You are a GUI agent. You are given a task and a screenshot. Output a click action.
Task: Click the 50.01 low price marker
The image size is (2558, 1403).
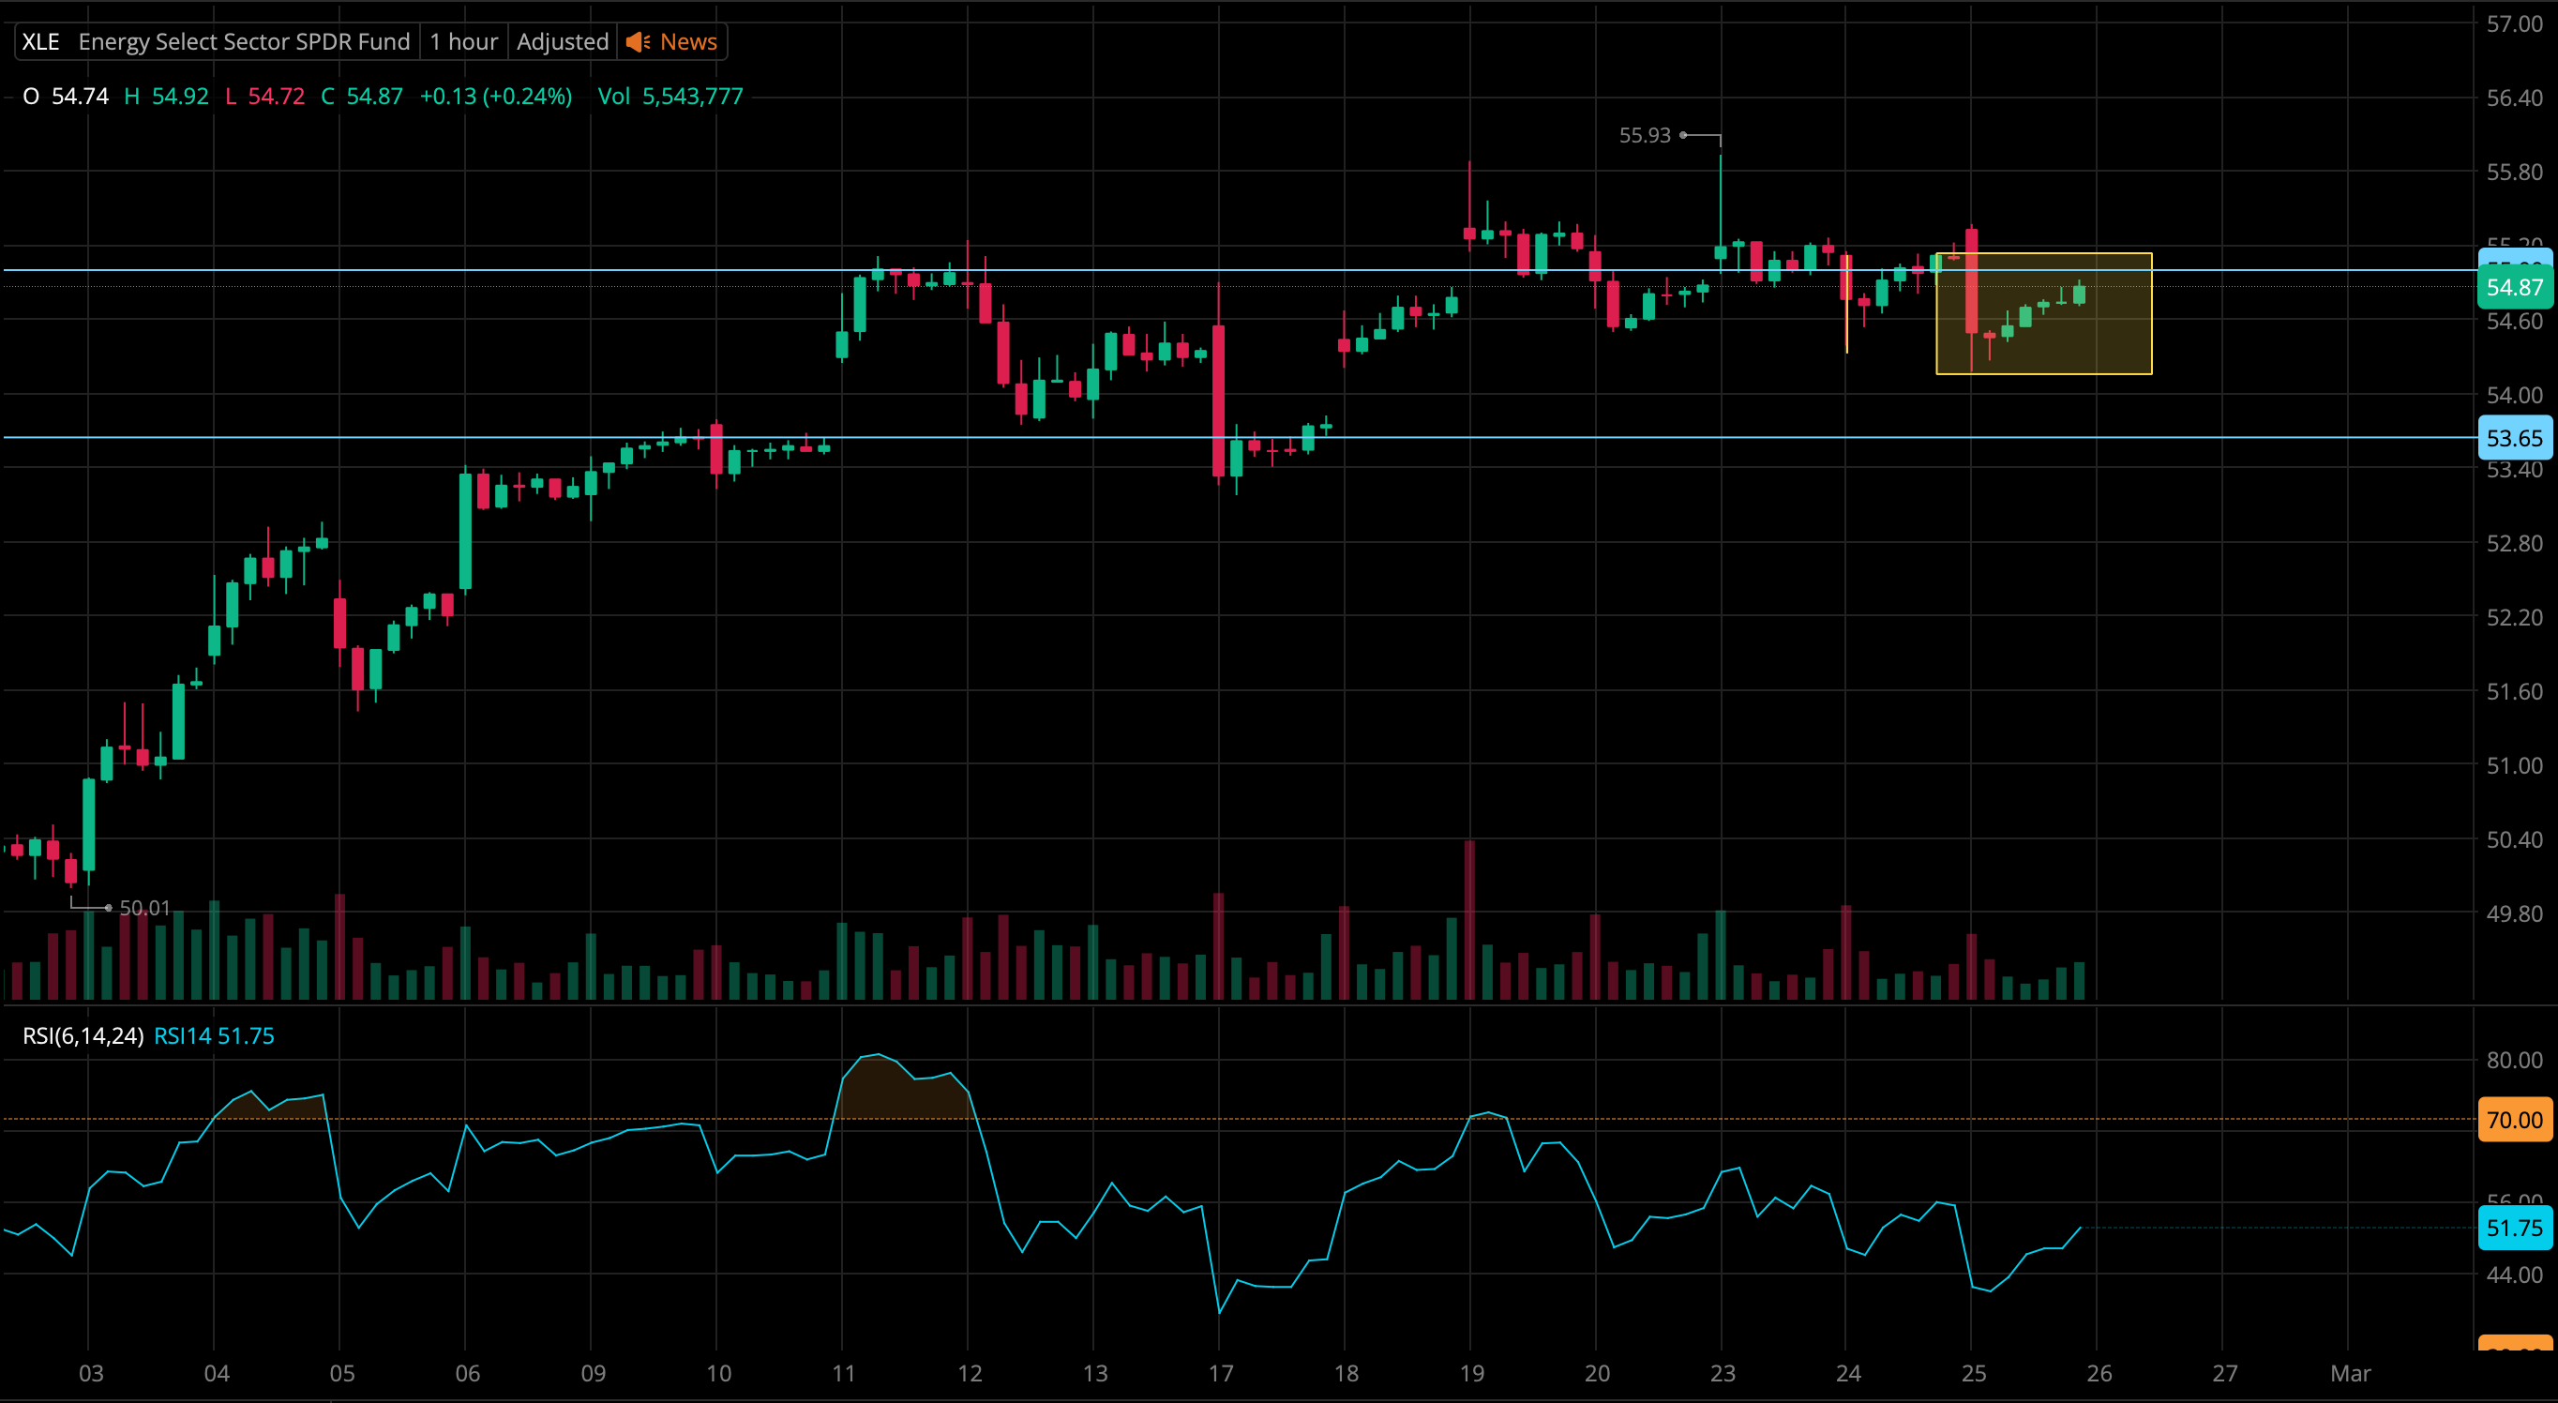(x=144, y=908)
